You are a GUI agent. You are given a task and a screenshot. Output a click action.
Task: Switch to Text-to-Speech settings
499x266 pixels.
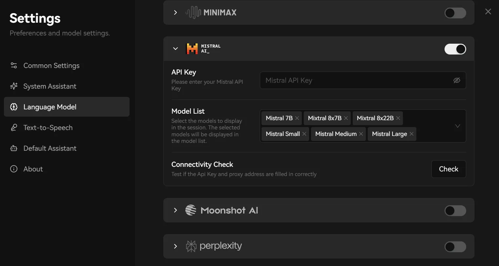point(48,128)
